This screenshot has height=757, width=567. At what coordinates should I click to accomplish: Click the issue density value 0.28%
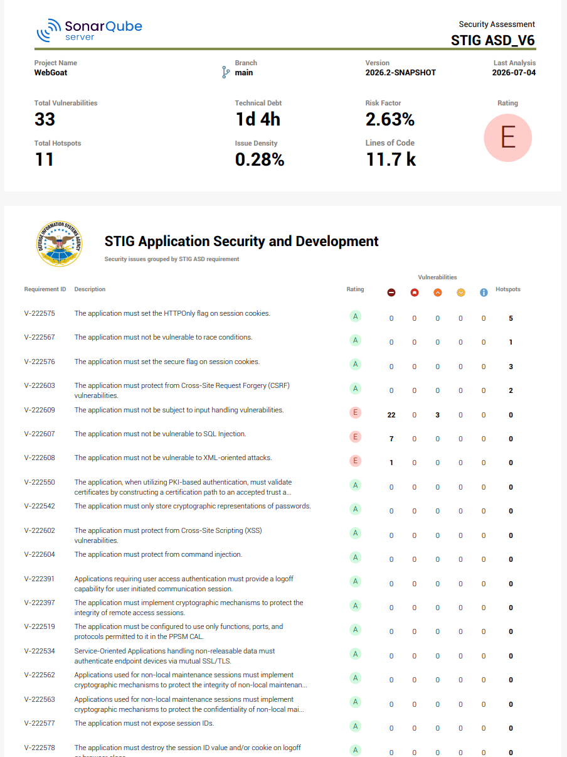260,159
